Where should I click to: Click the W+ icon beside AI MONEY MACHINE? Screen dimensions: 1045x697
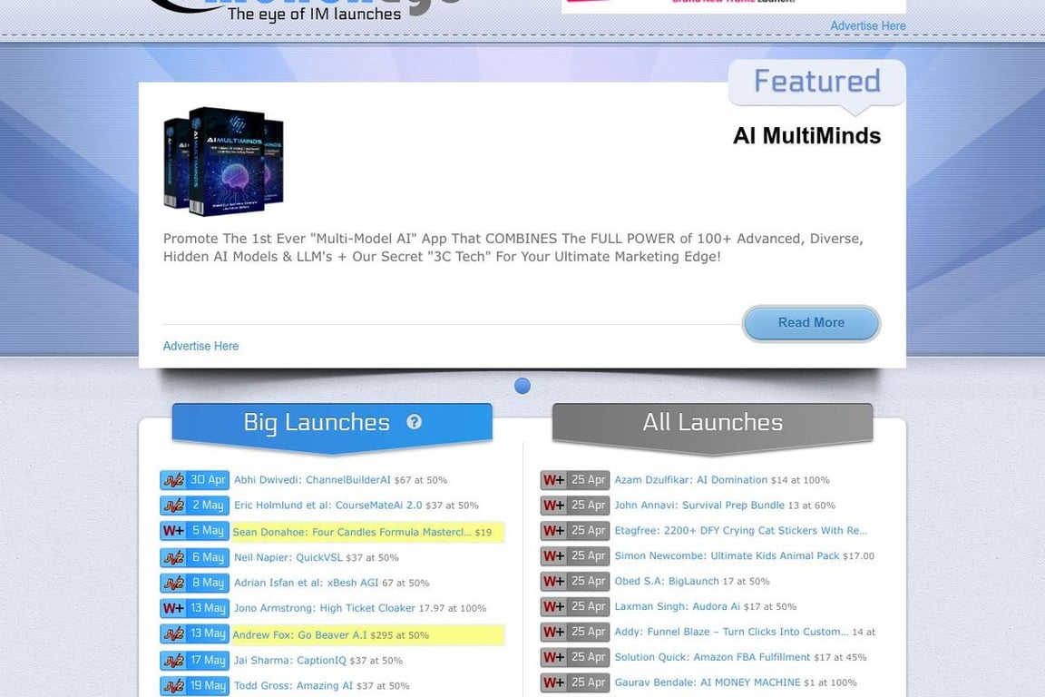point(554,683)
